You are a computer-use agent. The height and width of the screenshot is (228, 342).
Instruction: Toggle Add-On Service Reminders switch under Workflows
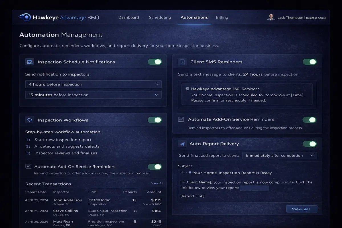point(155,167)
